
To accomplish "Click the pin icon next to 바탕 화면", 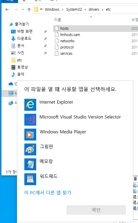I will point(45,32).
